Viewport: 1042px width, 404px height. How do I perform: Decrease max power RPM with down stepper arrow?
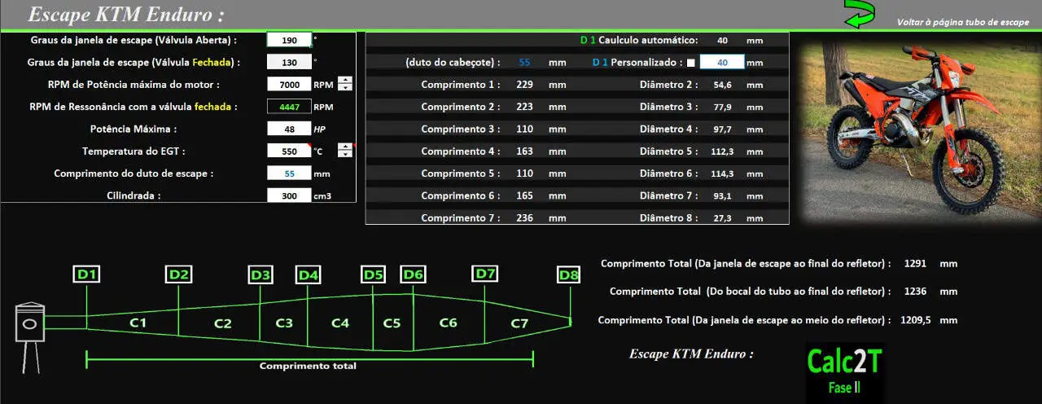click(345, 87)
